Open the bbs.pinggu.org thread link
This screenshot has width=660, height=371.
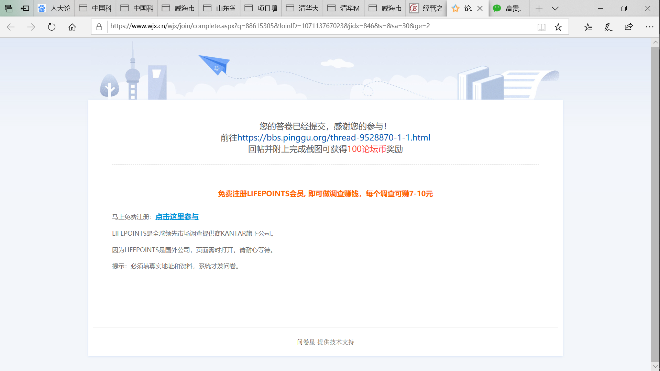(x=333, y=137)
